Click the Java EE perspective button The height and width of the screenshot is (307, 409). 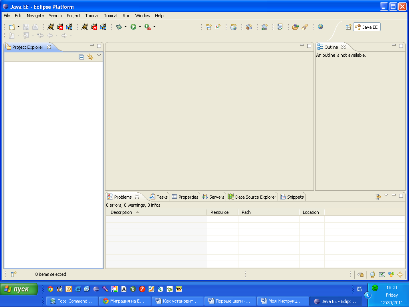367,27
